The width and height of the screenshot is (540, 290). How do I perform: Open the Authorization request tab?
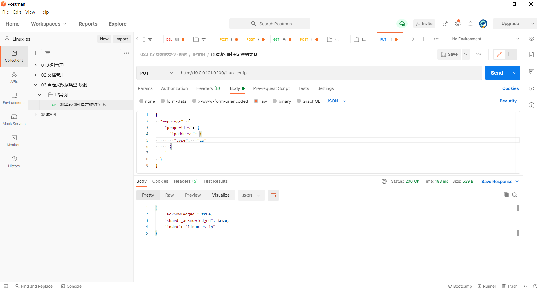[x=174, y=88]
